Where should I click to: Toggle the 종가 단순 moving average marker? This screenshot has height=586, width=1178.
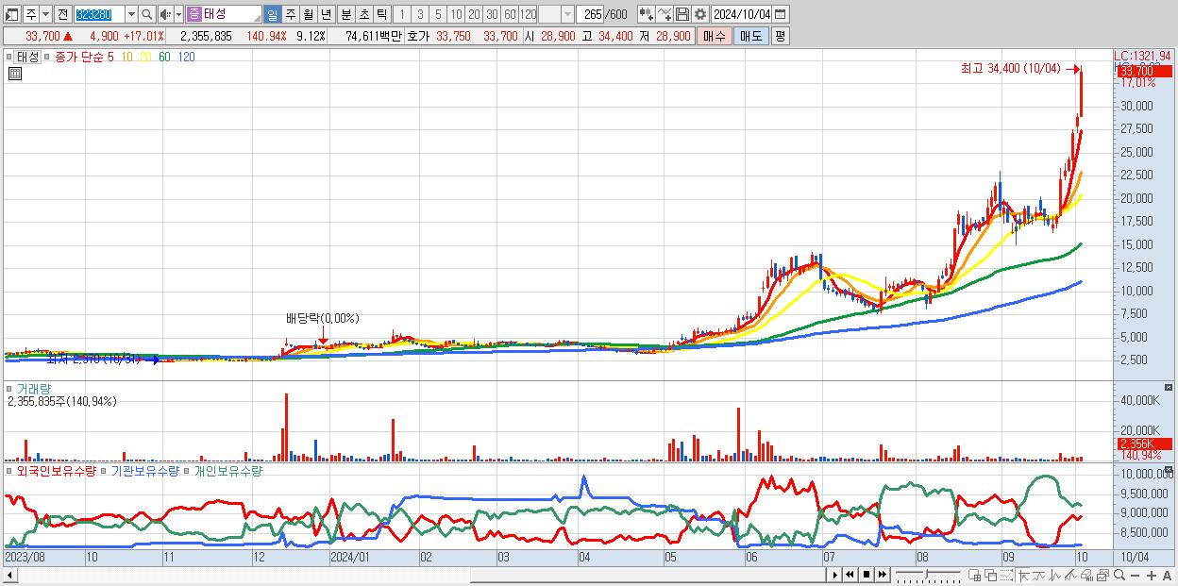coord(47,57)
